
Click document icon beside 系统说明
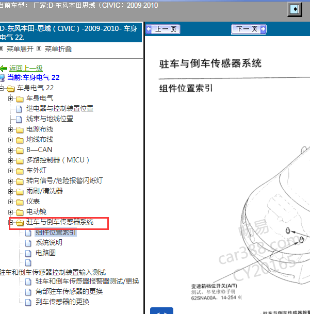pos(28,243)
